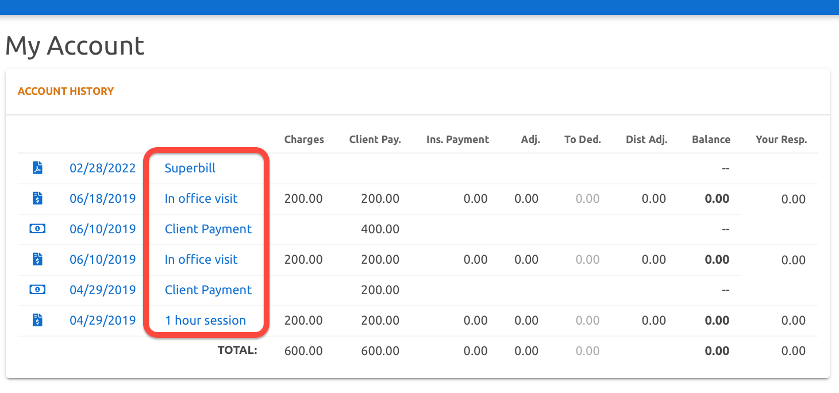The image size is (839, 393).
Task: Click the invoice icon beside 1 hour session
Action: 37,320
